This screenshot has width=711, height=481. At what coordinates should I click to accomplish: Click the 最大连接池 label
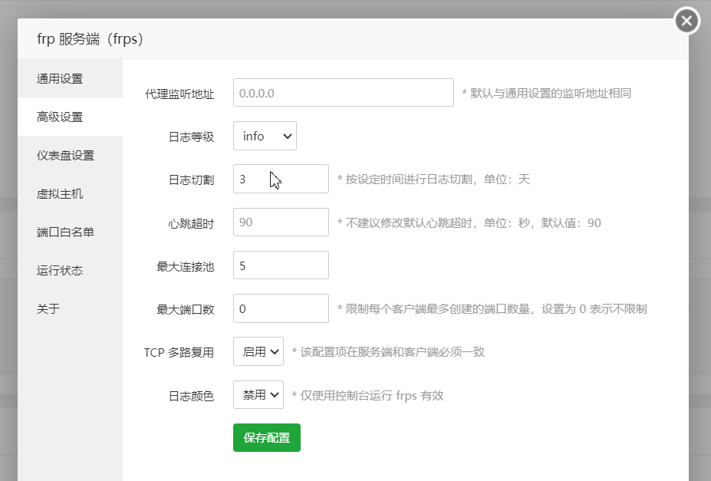click(186, 266)
